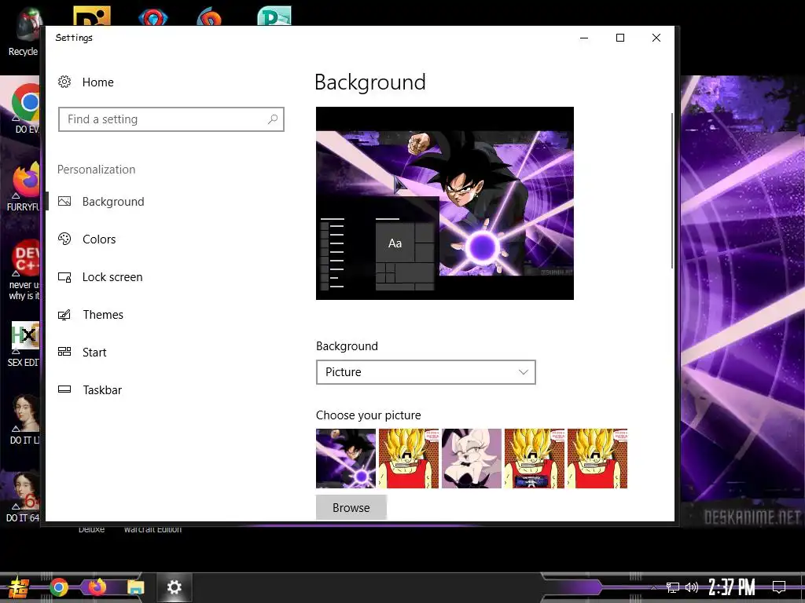This screenshot has height=603, width=805.
Task: Open Taskbar settings
Action: coord(102,389)
